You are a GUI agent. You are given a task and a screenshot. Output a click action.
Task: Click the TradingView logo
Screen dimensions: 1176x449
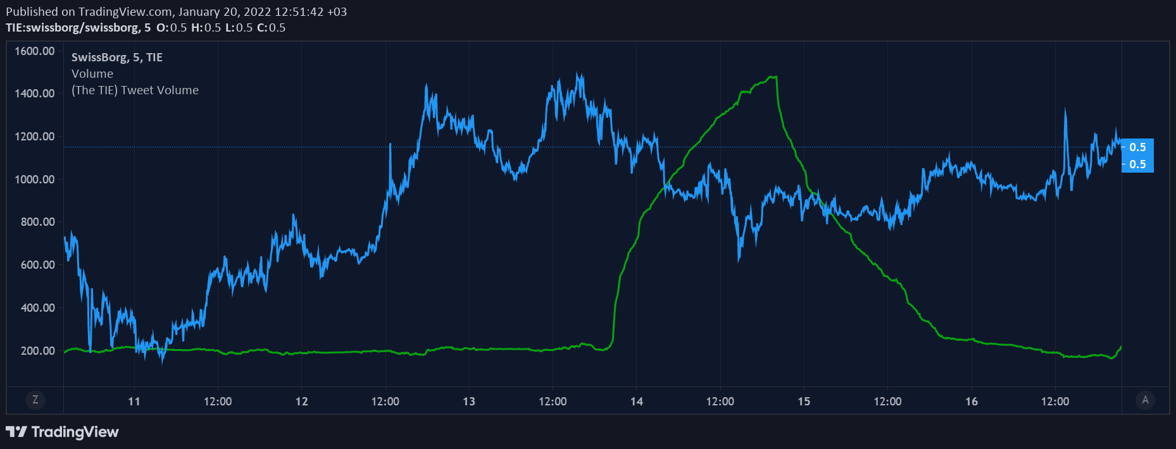click(x=62, y=432)
